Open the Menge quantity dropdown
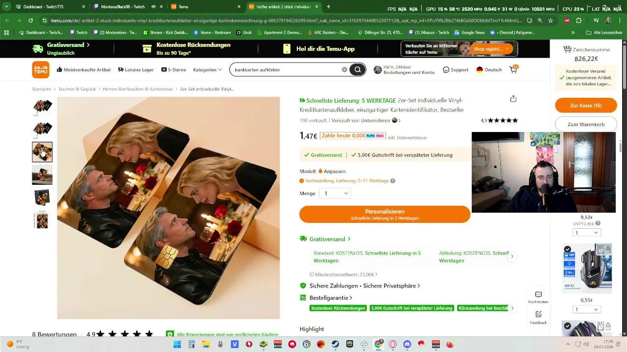627x352 pixels. click(335, 194)
